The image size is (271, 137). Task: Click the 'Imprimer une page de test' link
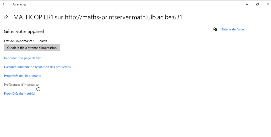tap(23, 58)
